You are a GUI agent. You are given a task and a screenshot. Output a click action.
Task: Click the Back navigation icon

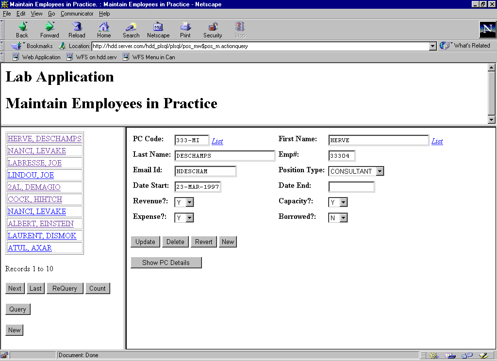tap(22, 27)
